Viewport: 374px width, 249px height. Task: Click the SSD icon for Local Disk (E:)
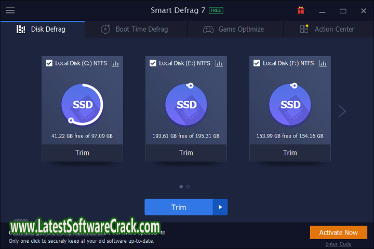click(x=186, y=105)
